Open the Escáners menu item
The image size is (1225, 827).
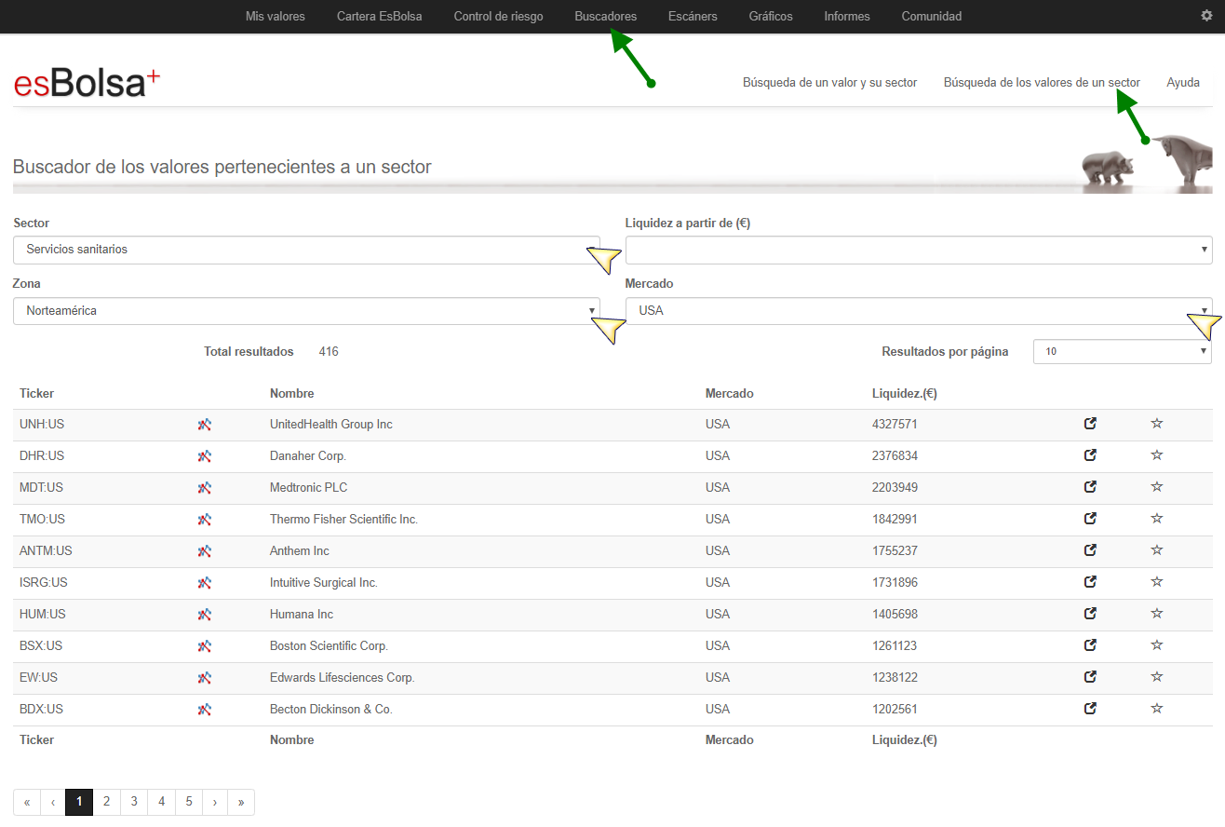[x=693, y=16]
